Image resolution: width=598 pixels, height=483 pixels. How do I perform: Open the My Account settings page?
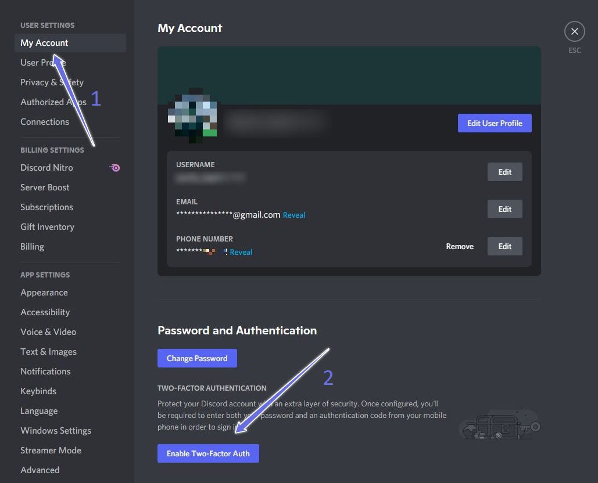click(44, 43)
